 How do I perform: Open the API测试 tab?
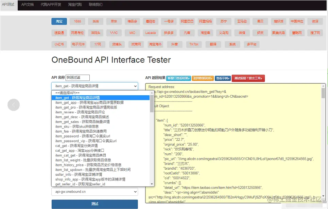[x=8, y=5]
